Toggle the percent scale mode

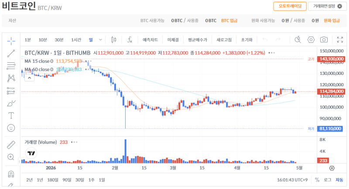pos(317,180)
